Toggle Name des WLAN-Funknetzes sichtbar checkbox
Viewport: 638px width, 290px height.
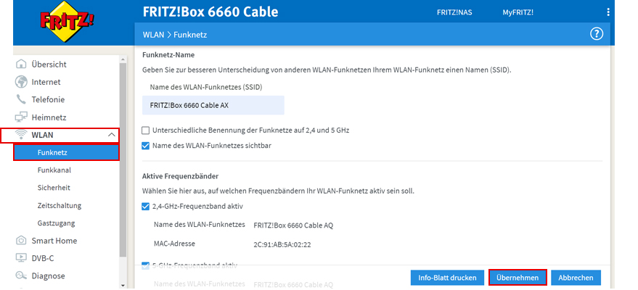[146, 146]
